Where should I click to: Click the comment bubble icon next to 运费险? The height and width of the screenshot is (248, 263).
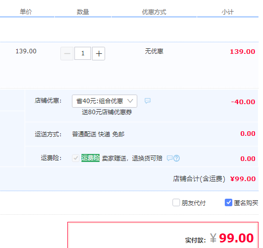[x=169, y=158]
